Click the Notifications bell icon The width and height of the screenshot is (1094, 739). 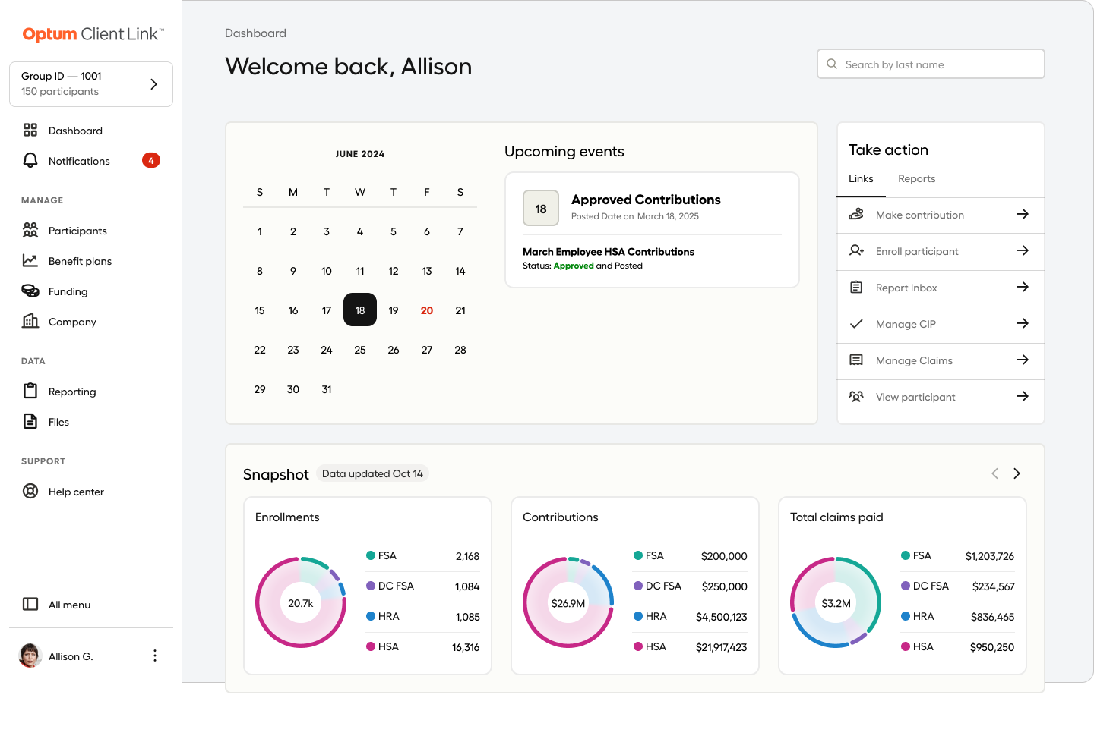tap(30, 161)
